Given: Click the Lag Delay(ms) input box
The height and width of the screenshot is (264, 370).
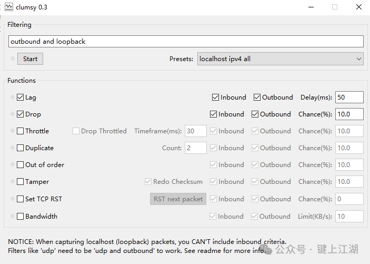Looking at the screenshot, I should pos(349,97).
